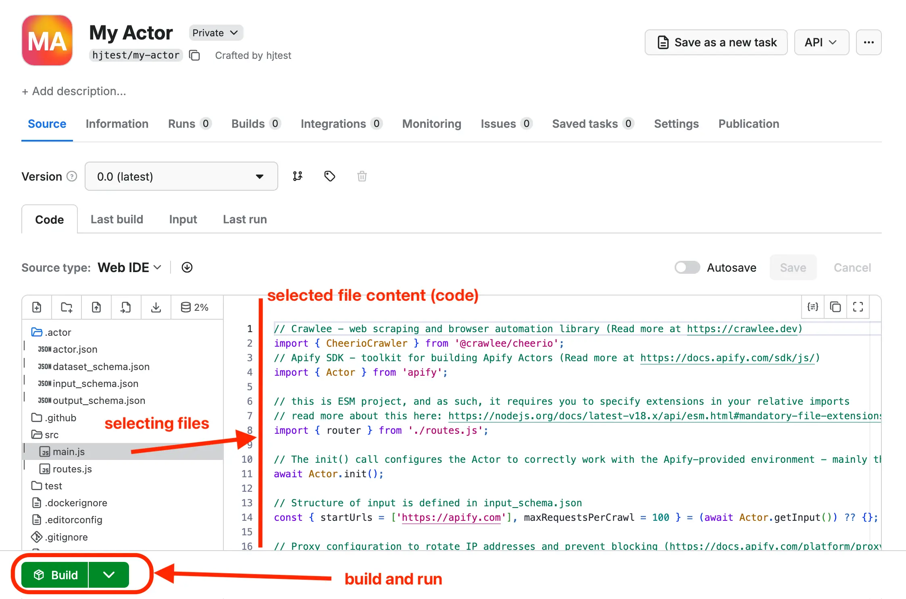
Task: Click Save as a new task
Action: pos(716,42)
